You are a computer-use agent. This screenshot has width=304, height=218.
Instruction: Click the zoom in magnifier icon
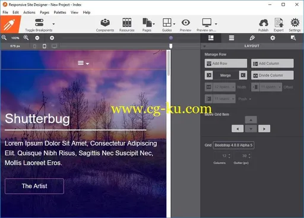(x=26, y=37)
